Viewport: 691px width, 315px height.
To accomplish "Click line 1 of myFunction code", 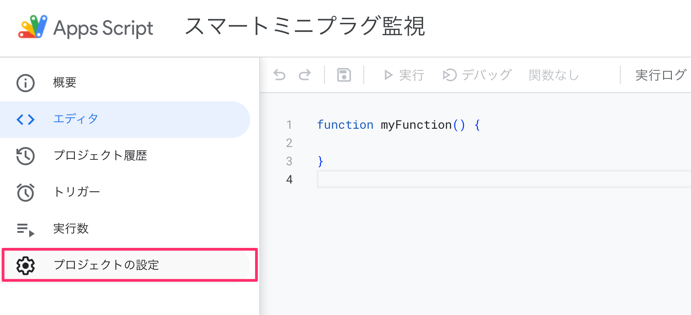I will (x=397, y=125).
